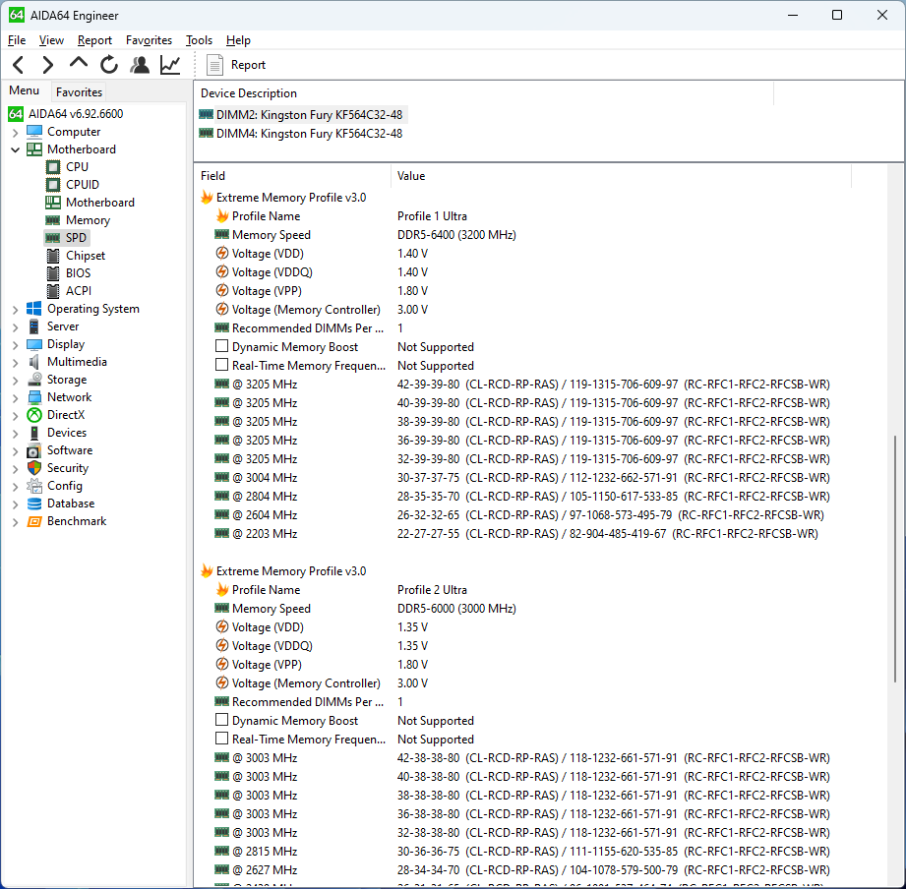This screenshot has height=889, width=906.
Task: Go forward with the right arrow toolbar icon
Action: click(48, 65)
